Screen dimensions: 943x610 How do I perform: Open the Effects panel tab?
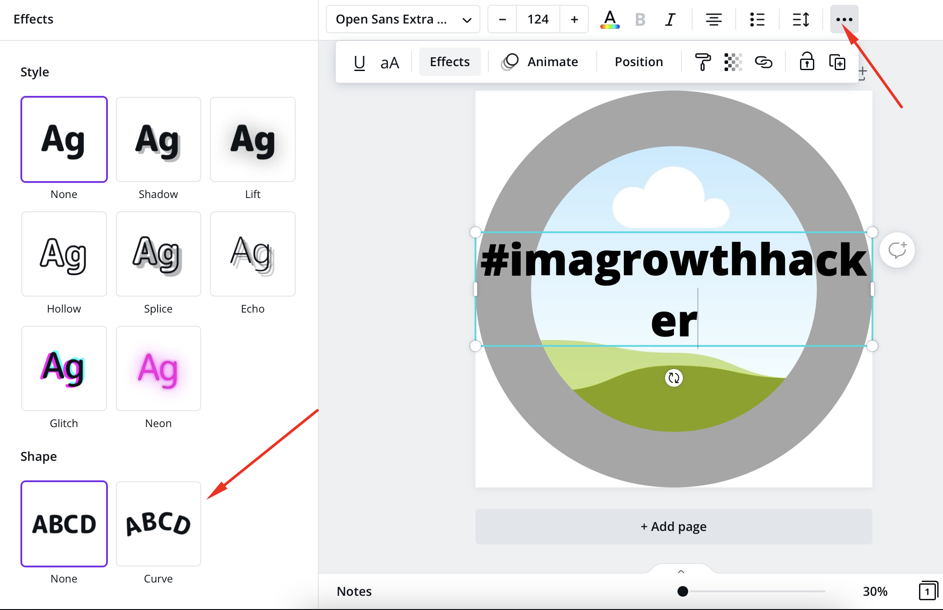pos(450,62)
